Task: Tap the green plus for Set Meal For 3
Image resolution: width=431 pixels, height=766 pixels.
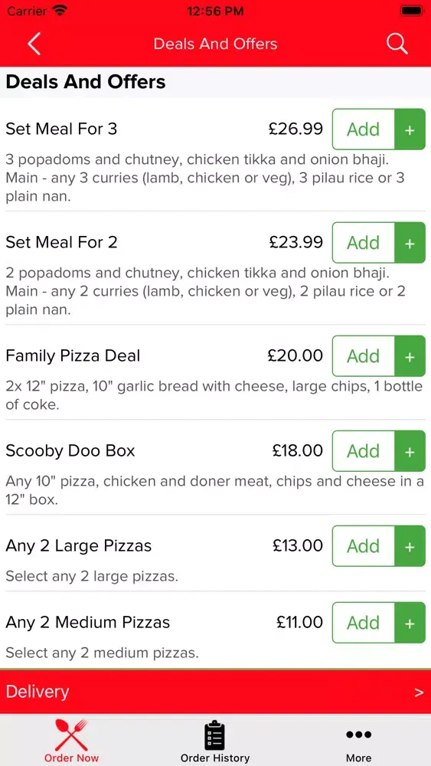Action: (x=410, y=129)
